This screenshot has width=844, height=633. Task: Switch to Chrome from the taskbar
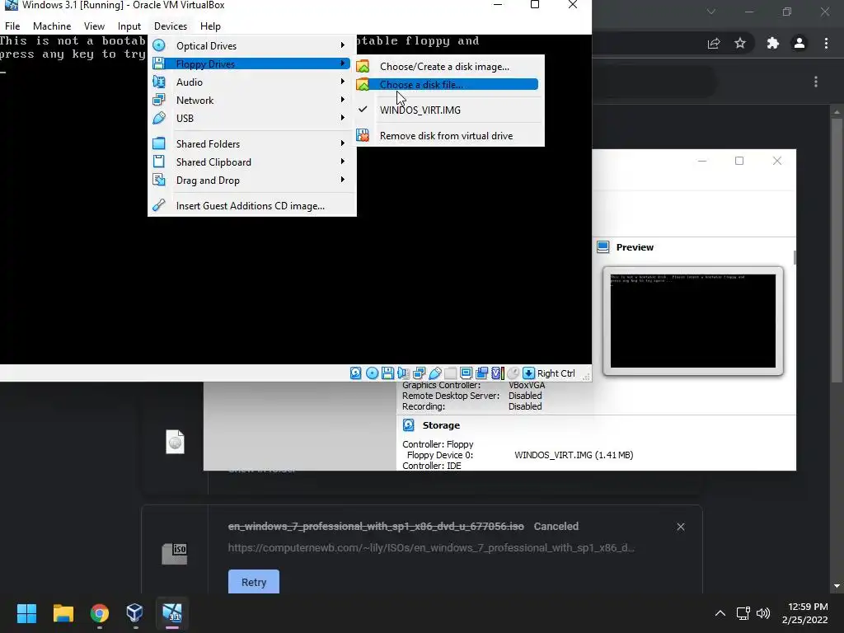pos(100,613)
